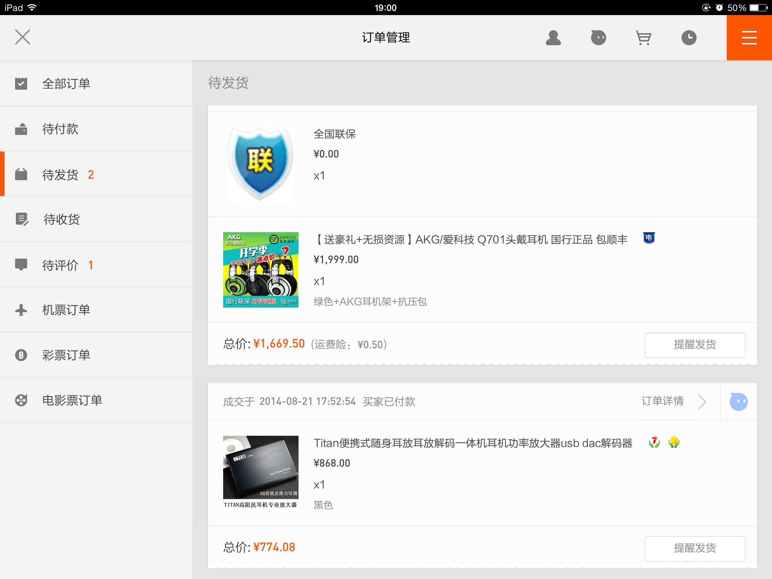The height and width of the screenshot is (579, 772).
Task: Tap the yellow flower badge on Titan item
Action: point(674,442)
